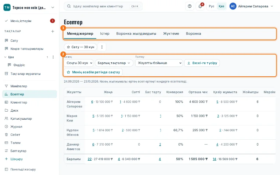
Task: Click Данияр Ахметов in-work link 4
Action: click(x=217, y=145)
